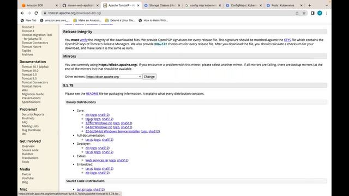349x196 pixels.
Task: Open the KEYS file link
Action: [287, 40]
